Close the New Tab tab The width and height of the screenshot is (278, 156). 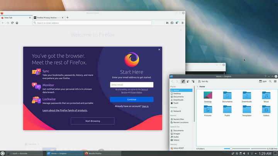[30, 18]
